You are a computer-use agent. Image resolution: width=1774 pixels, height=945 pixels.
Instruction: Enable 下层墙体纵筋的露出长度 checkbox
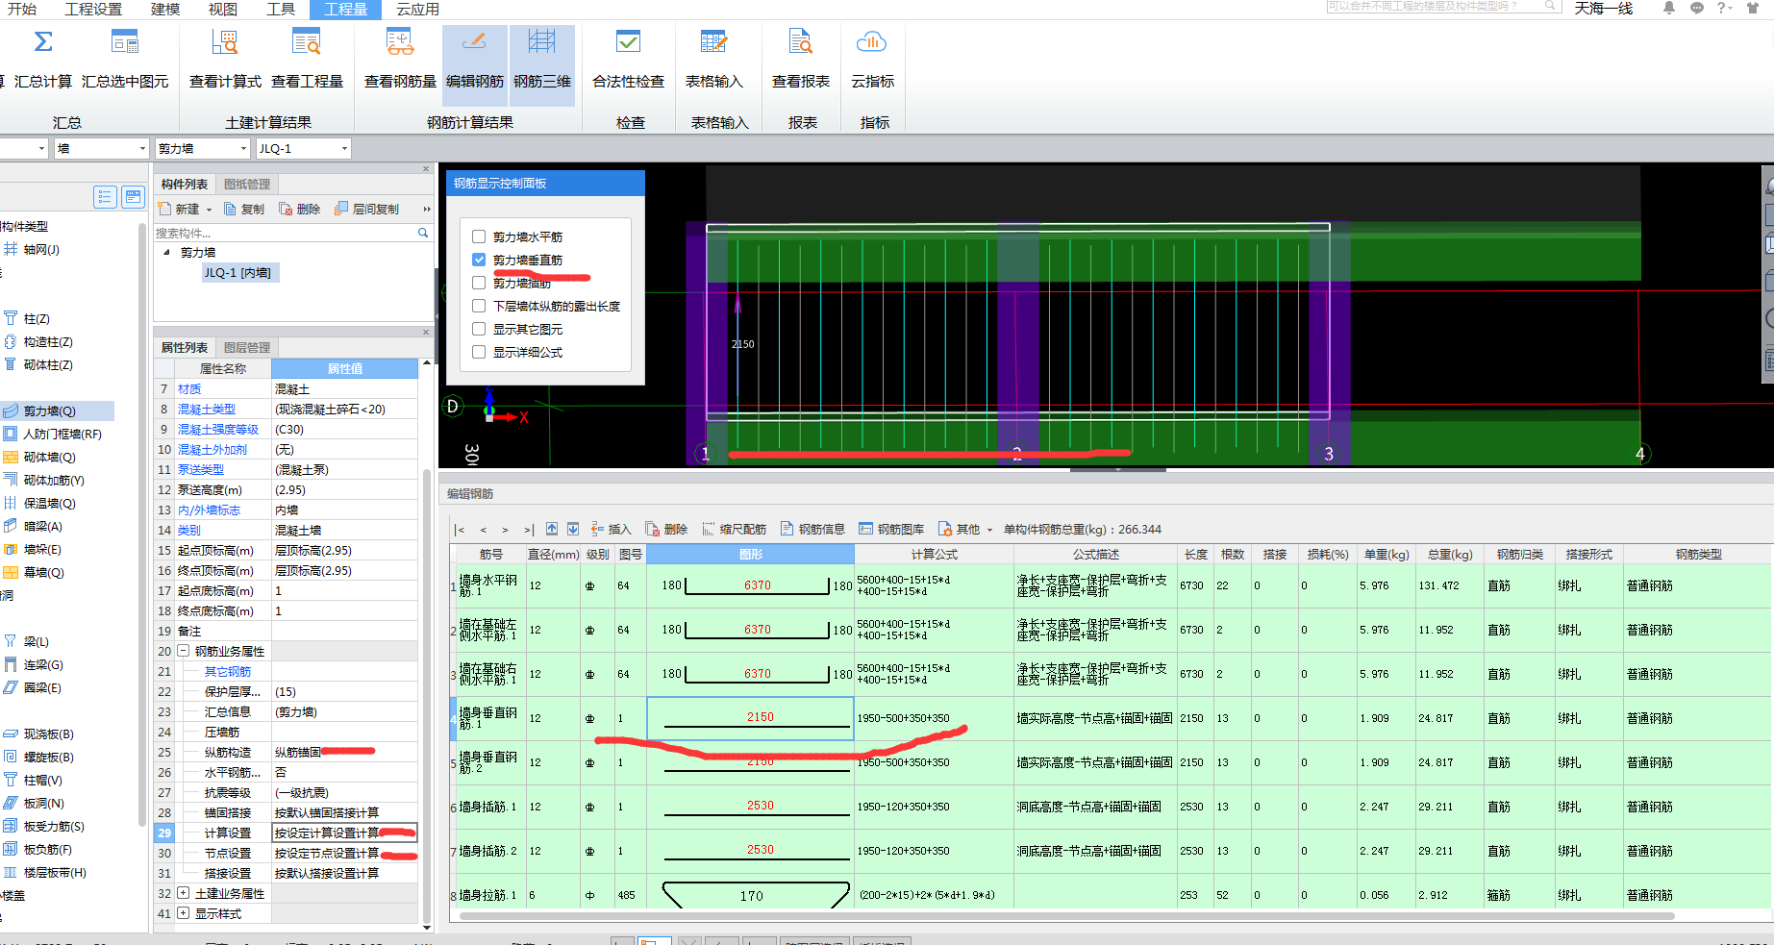tap(479, 306)
